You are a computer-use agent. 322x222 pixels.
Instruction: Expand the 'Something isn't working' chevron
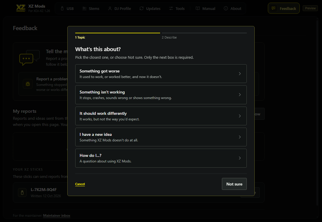(x=240, y=95)
